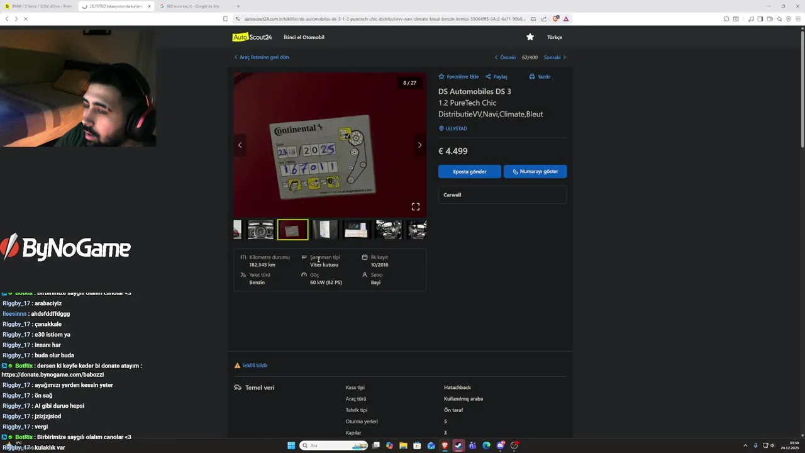
Task: Go to the Sonraki listing
Action: tap(555, 57)
